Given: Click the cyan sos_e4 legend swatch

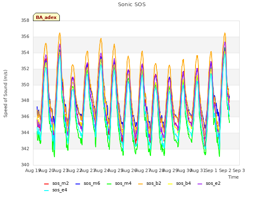Looking at the screenshot, I should tap(46, 191).
